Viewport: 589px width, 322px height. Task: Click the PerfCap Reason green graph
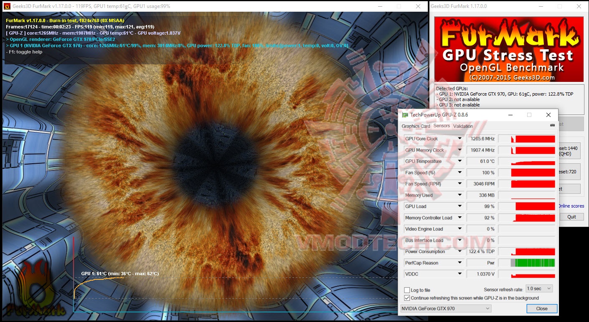coord(527,263)
